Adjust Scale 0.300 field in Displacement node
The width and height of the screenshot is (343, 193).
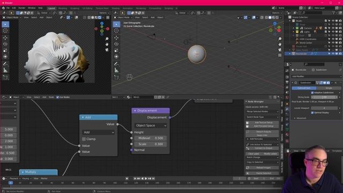(151, 144)
